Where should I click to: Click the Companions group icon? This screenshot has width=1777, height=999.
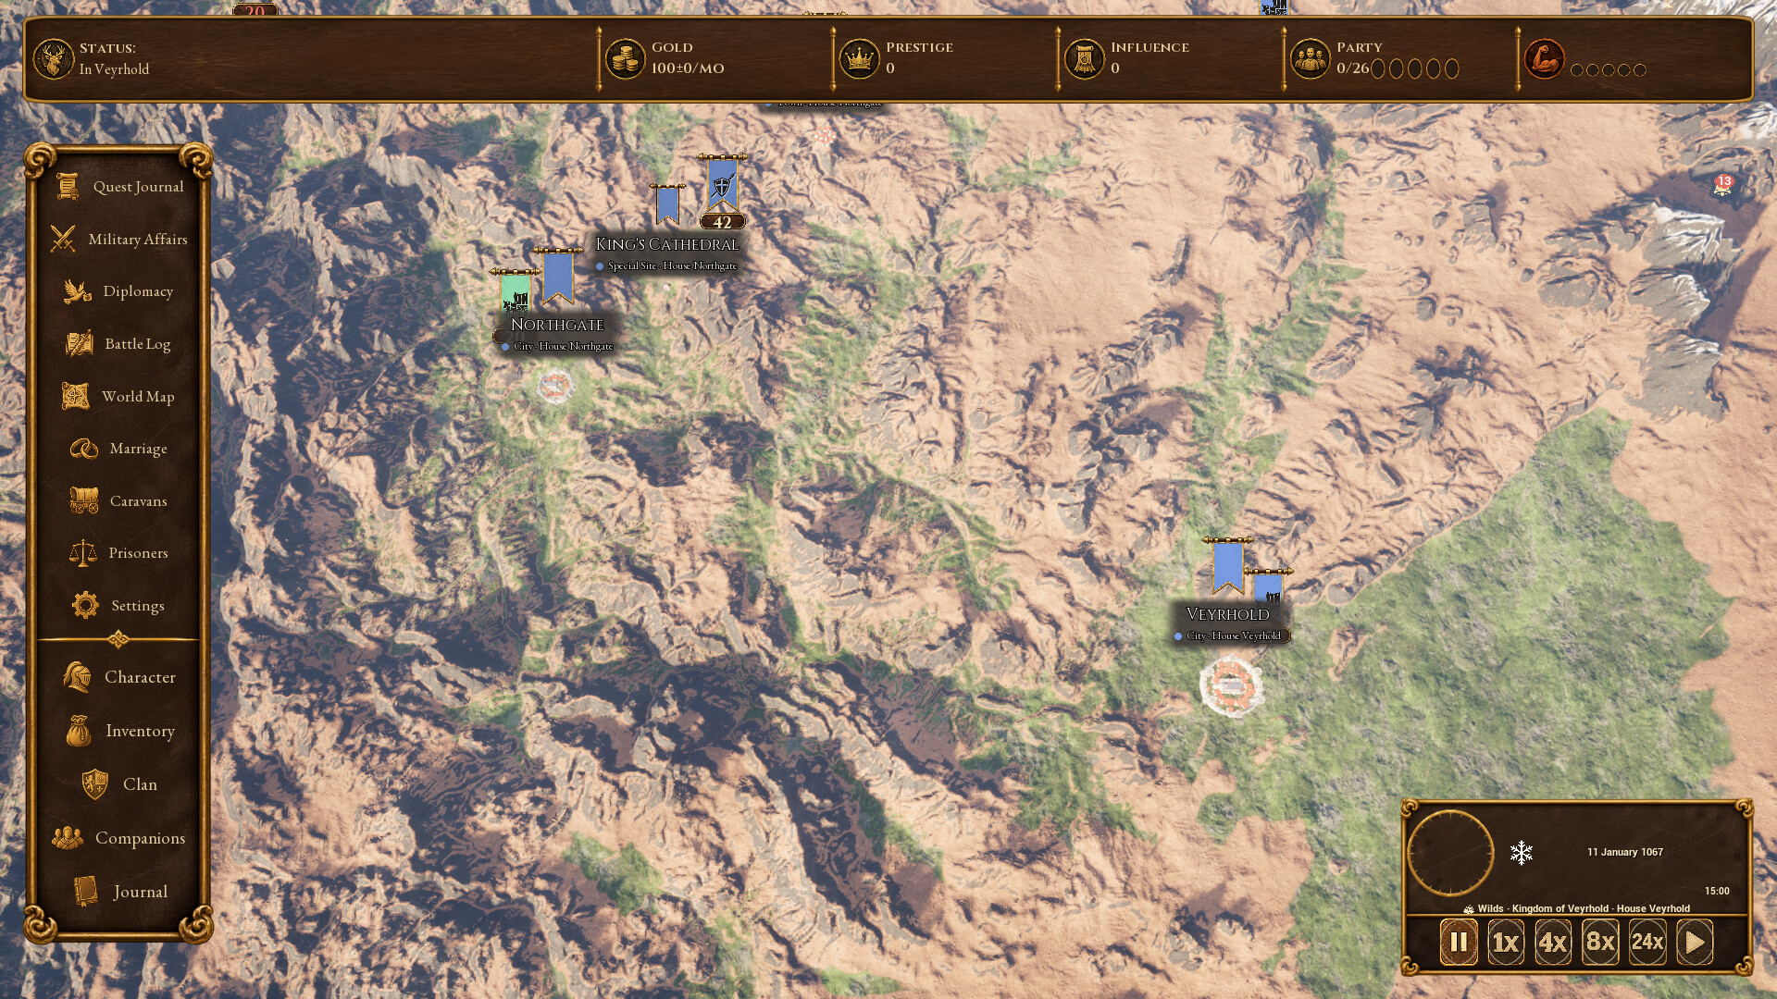(68, 838)
